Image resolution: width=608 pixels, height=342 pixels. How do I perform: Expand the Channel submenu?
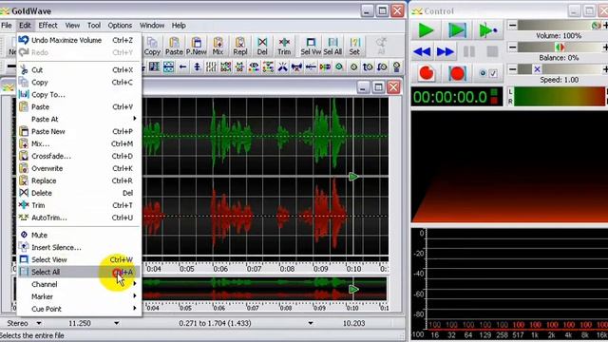click(79, 285)
